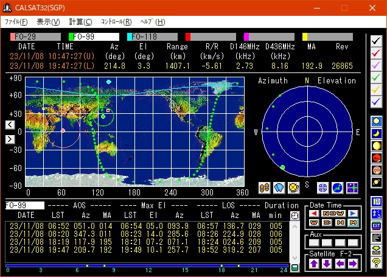Open the 計算(C) menu
The width and height of the screenshot is (387, 277).
click(80, 22)
